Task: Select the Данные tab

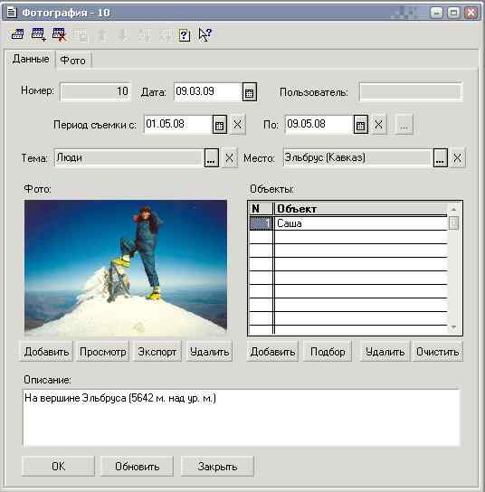Action: [x=31, y=59]
